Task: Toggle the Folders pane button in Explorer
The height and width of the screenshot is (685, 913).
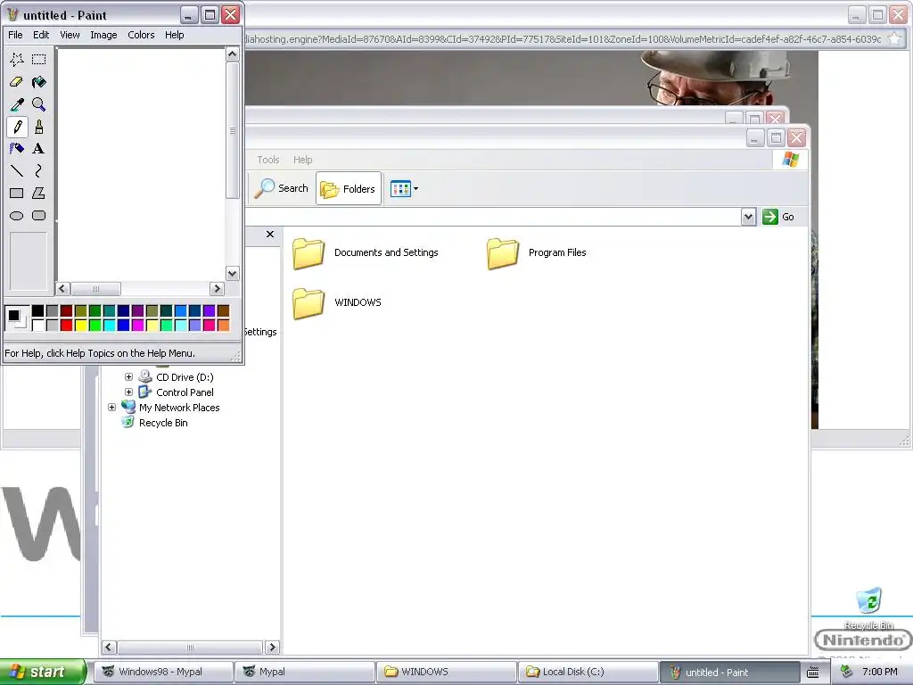Action: (349, 188)
